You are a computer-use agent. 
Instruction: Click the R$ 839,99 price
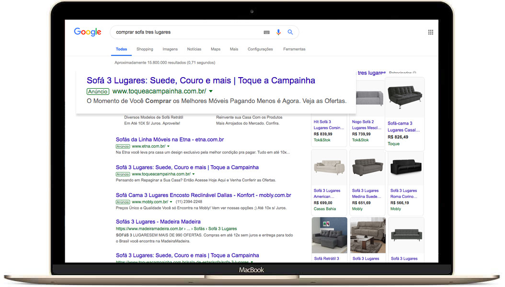coord(323,134)
